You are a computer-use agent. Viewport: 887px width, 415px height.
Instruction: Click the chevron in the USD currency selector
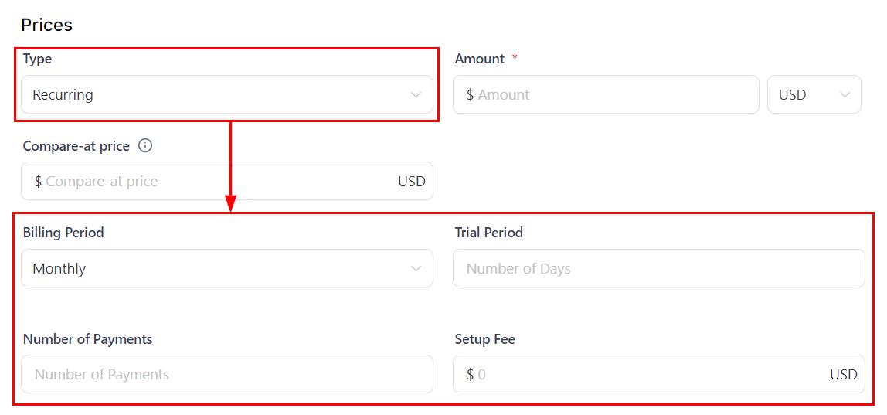coord(845,95)
